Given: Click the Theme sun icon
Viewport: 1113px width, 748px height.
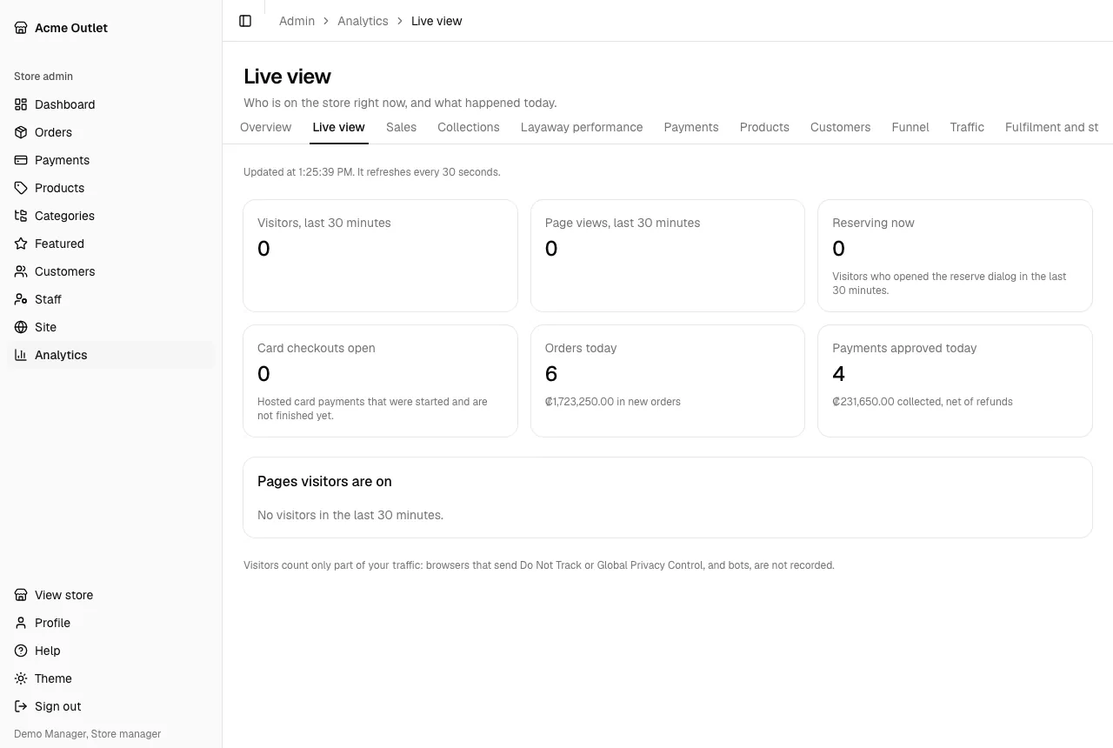Looking at the screenshot, I should click(x=21, y=678).
